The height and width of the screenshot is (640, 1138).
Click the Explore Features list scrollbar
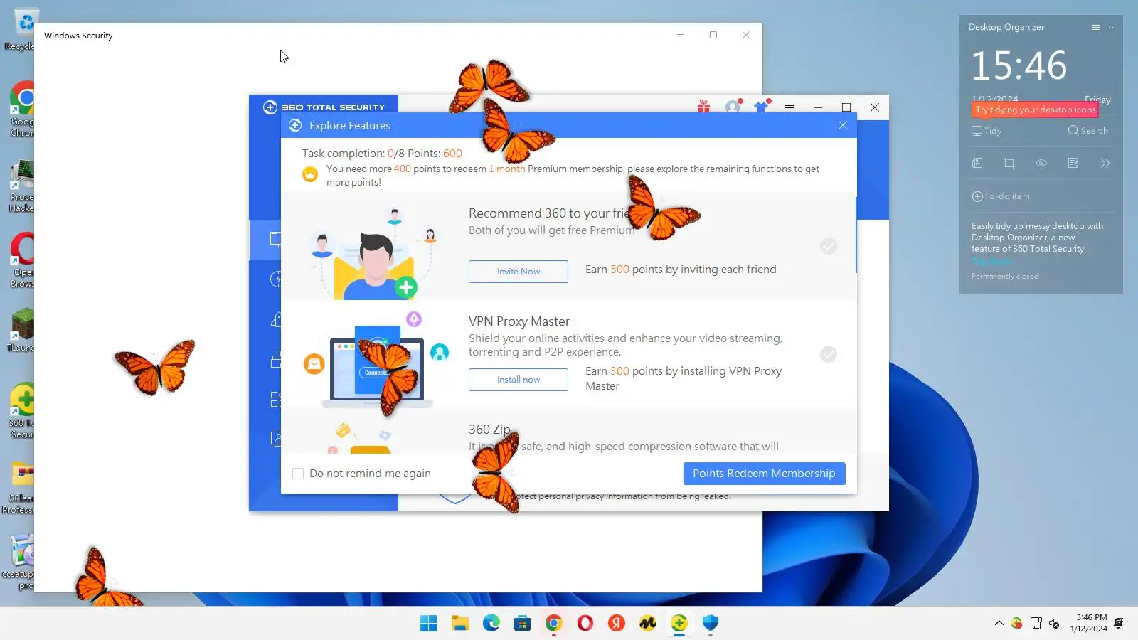(x=856, y=235)
